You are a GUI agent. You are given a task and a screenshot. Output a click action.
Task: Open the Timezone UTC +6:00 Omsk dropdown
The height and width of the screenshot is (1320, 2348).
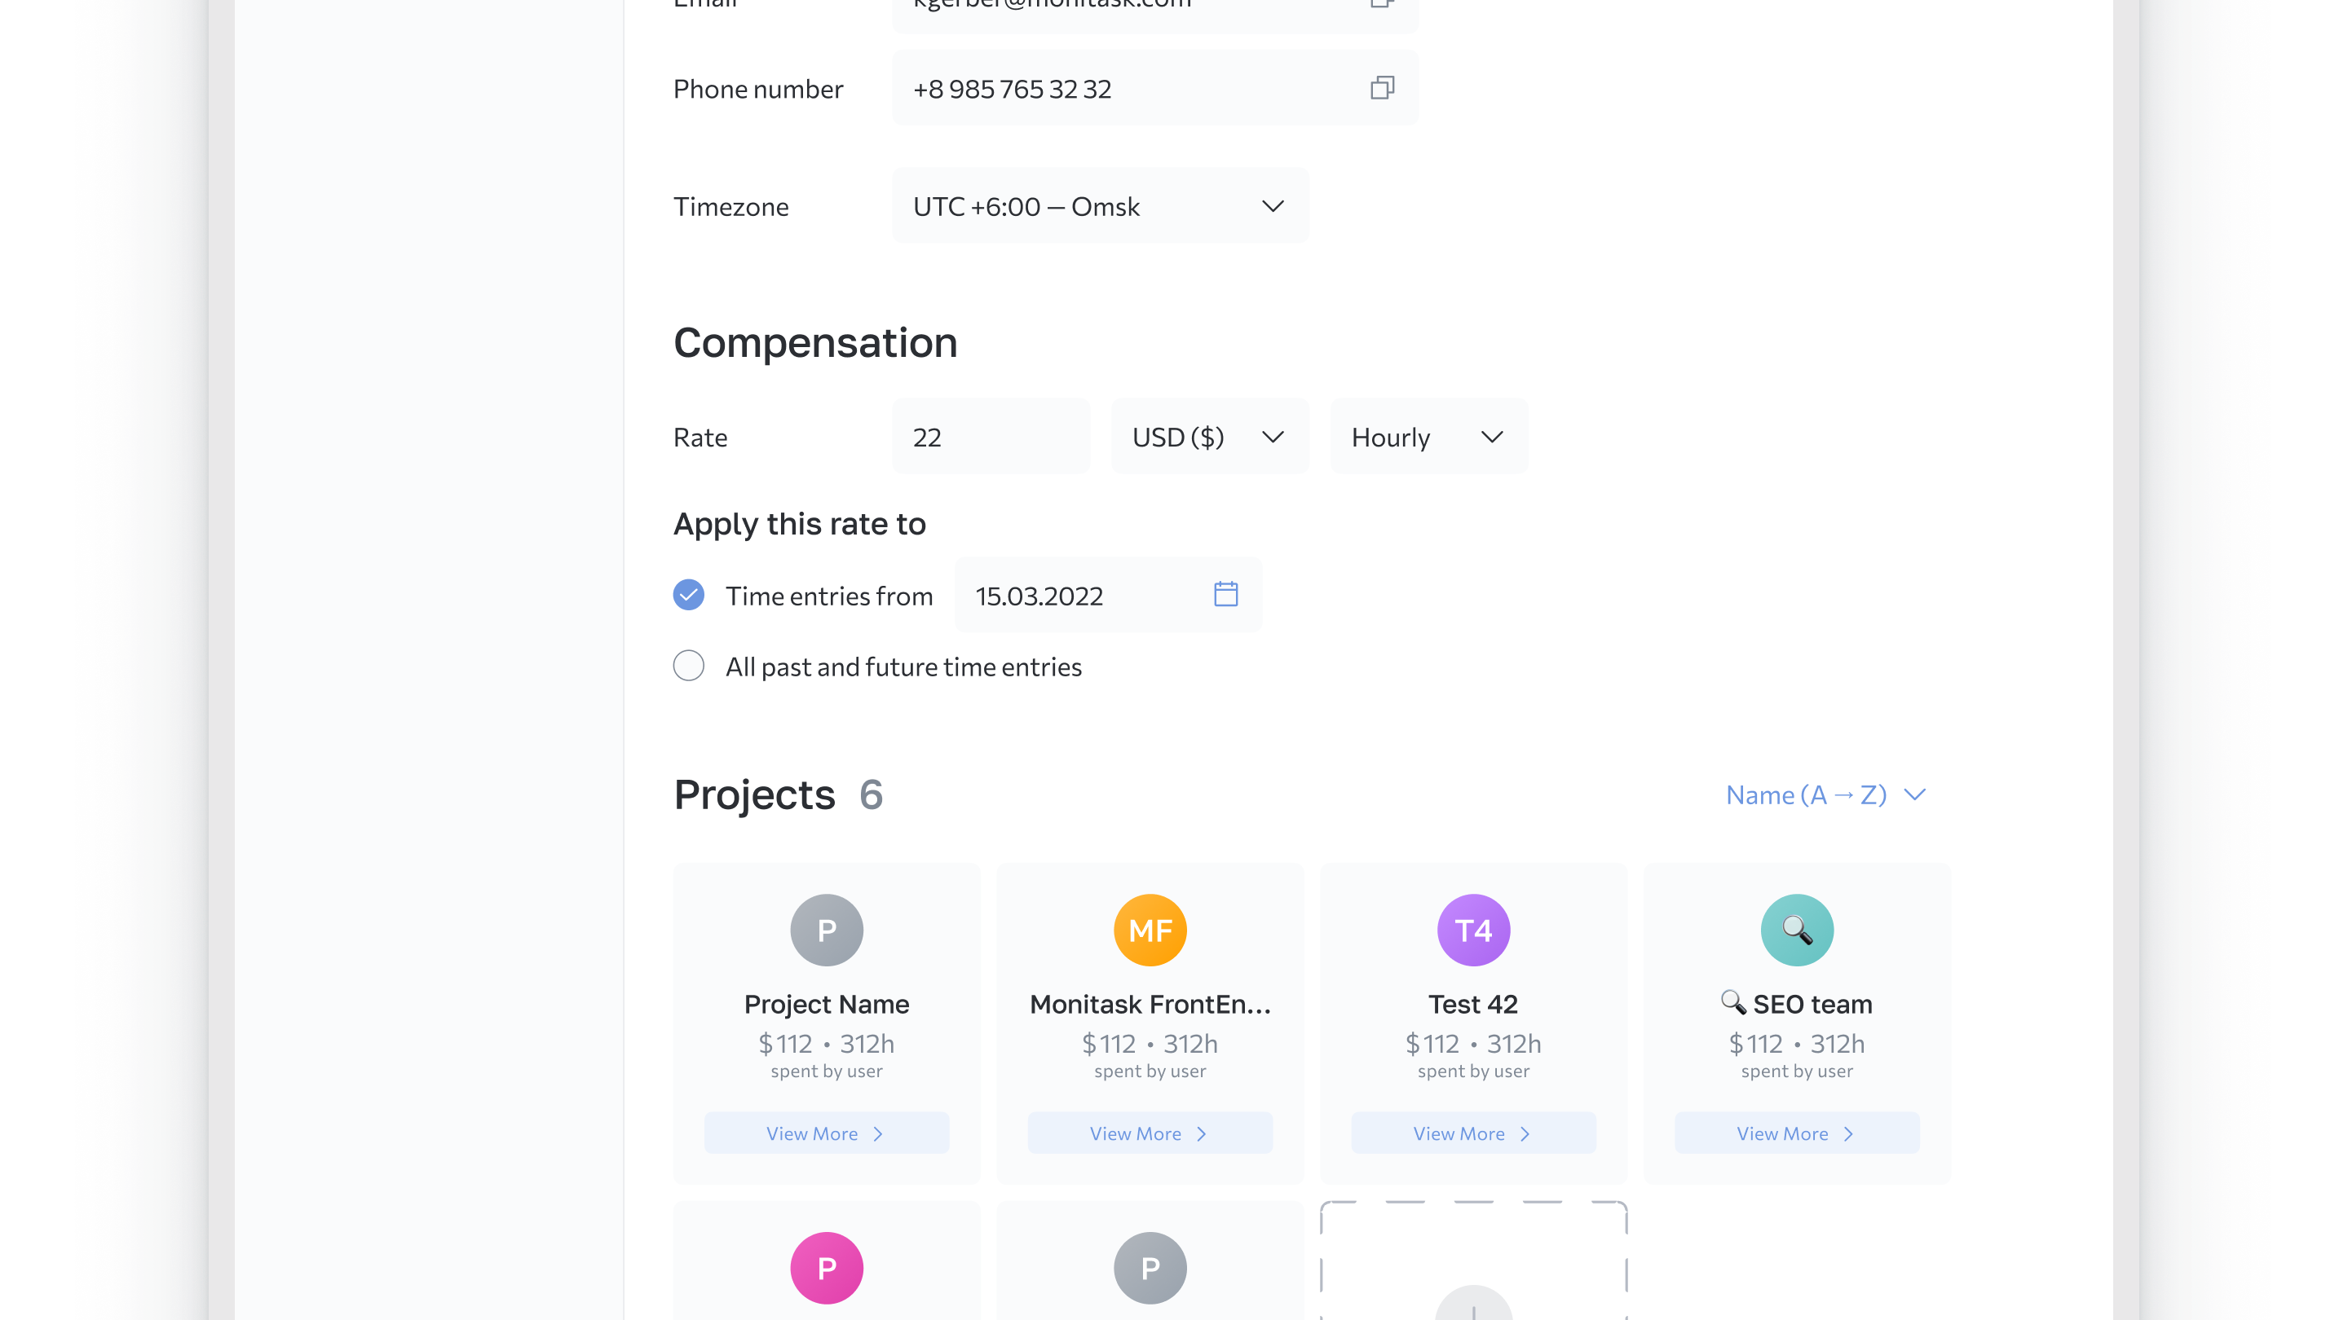pos(1099,207)
